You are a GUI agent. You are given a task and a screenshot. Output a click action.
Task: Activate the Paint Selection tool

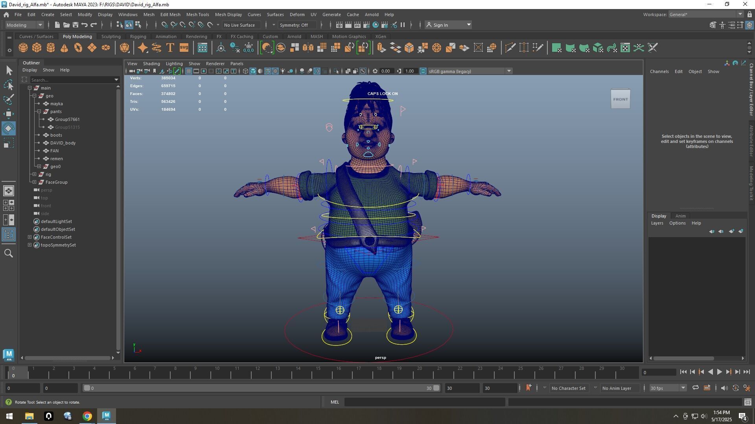coord(9,99)
